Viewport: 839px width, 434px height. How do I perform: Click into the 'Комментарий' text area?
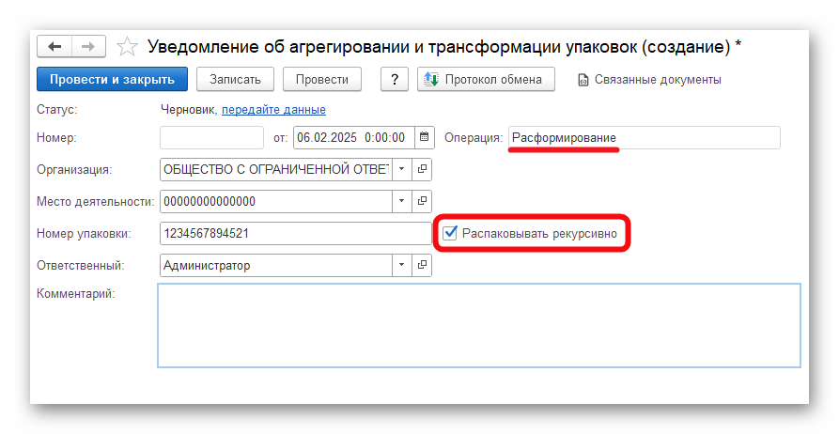tap(479, 325)
